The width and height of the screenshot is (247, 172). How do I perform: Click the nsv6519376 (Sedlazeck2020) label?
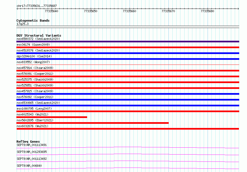point(38,50)
